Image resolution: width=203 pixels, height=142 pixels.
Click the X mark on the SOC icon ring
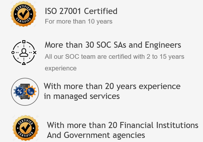[35, 53]
